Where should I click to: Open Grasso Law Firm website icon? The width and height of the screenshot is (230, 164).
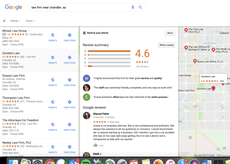tap(53, 80)
